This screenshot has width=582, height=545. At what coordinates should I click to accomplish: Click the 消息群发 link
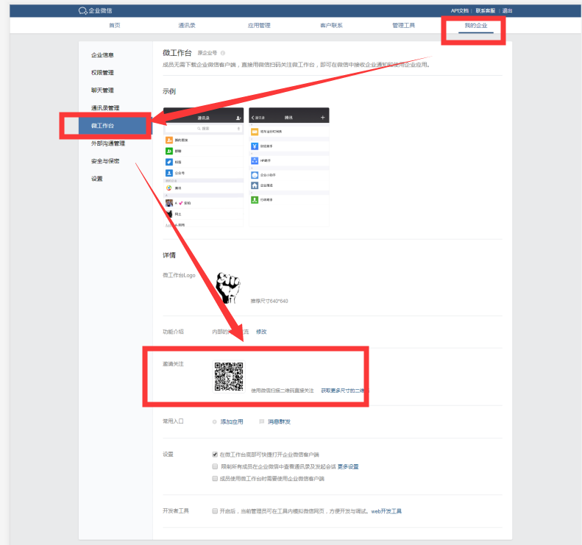pos(279,422)
